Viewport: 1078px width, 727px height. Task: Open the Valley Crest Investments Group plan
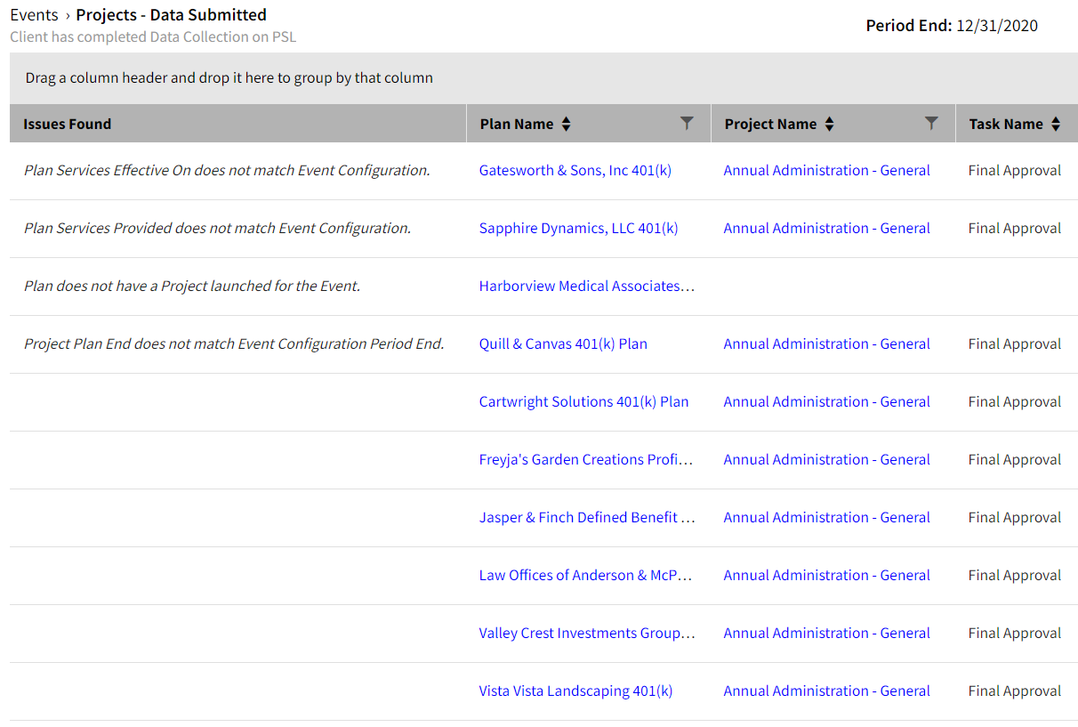(x=587, y=634)
